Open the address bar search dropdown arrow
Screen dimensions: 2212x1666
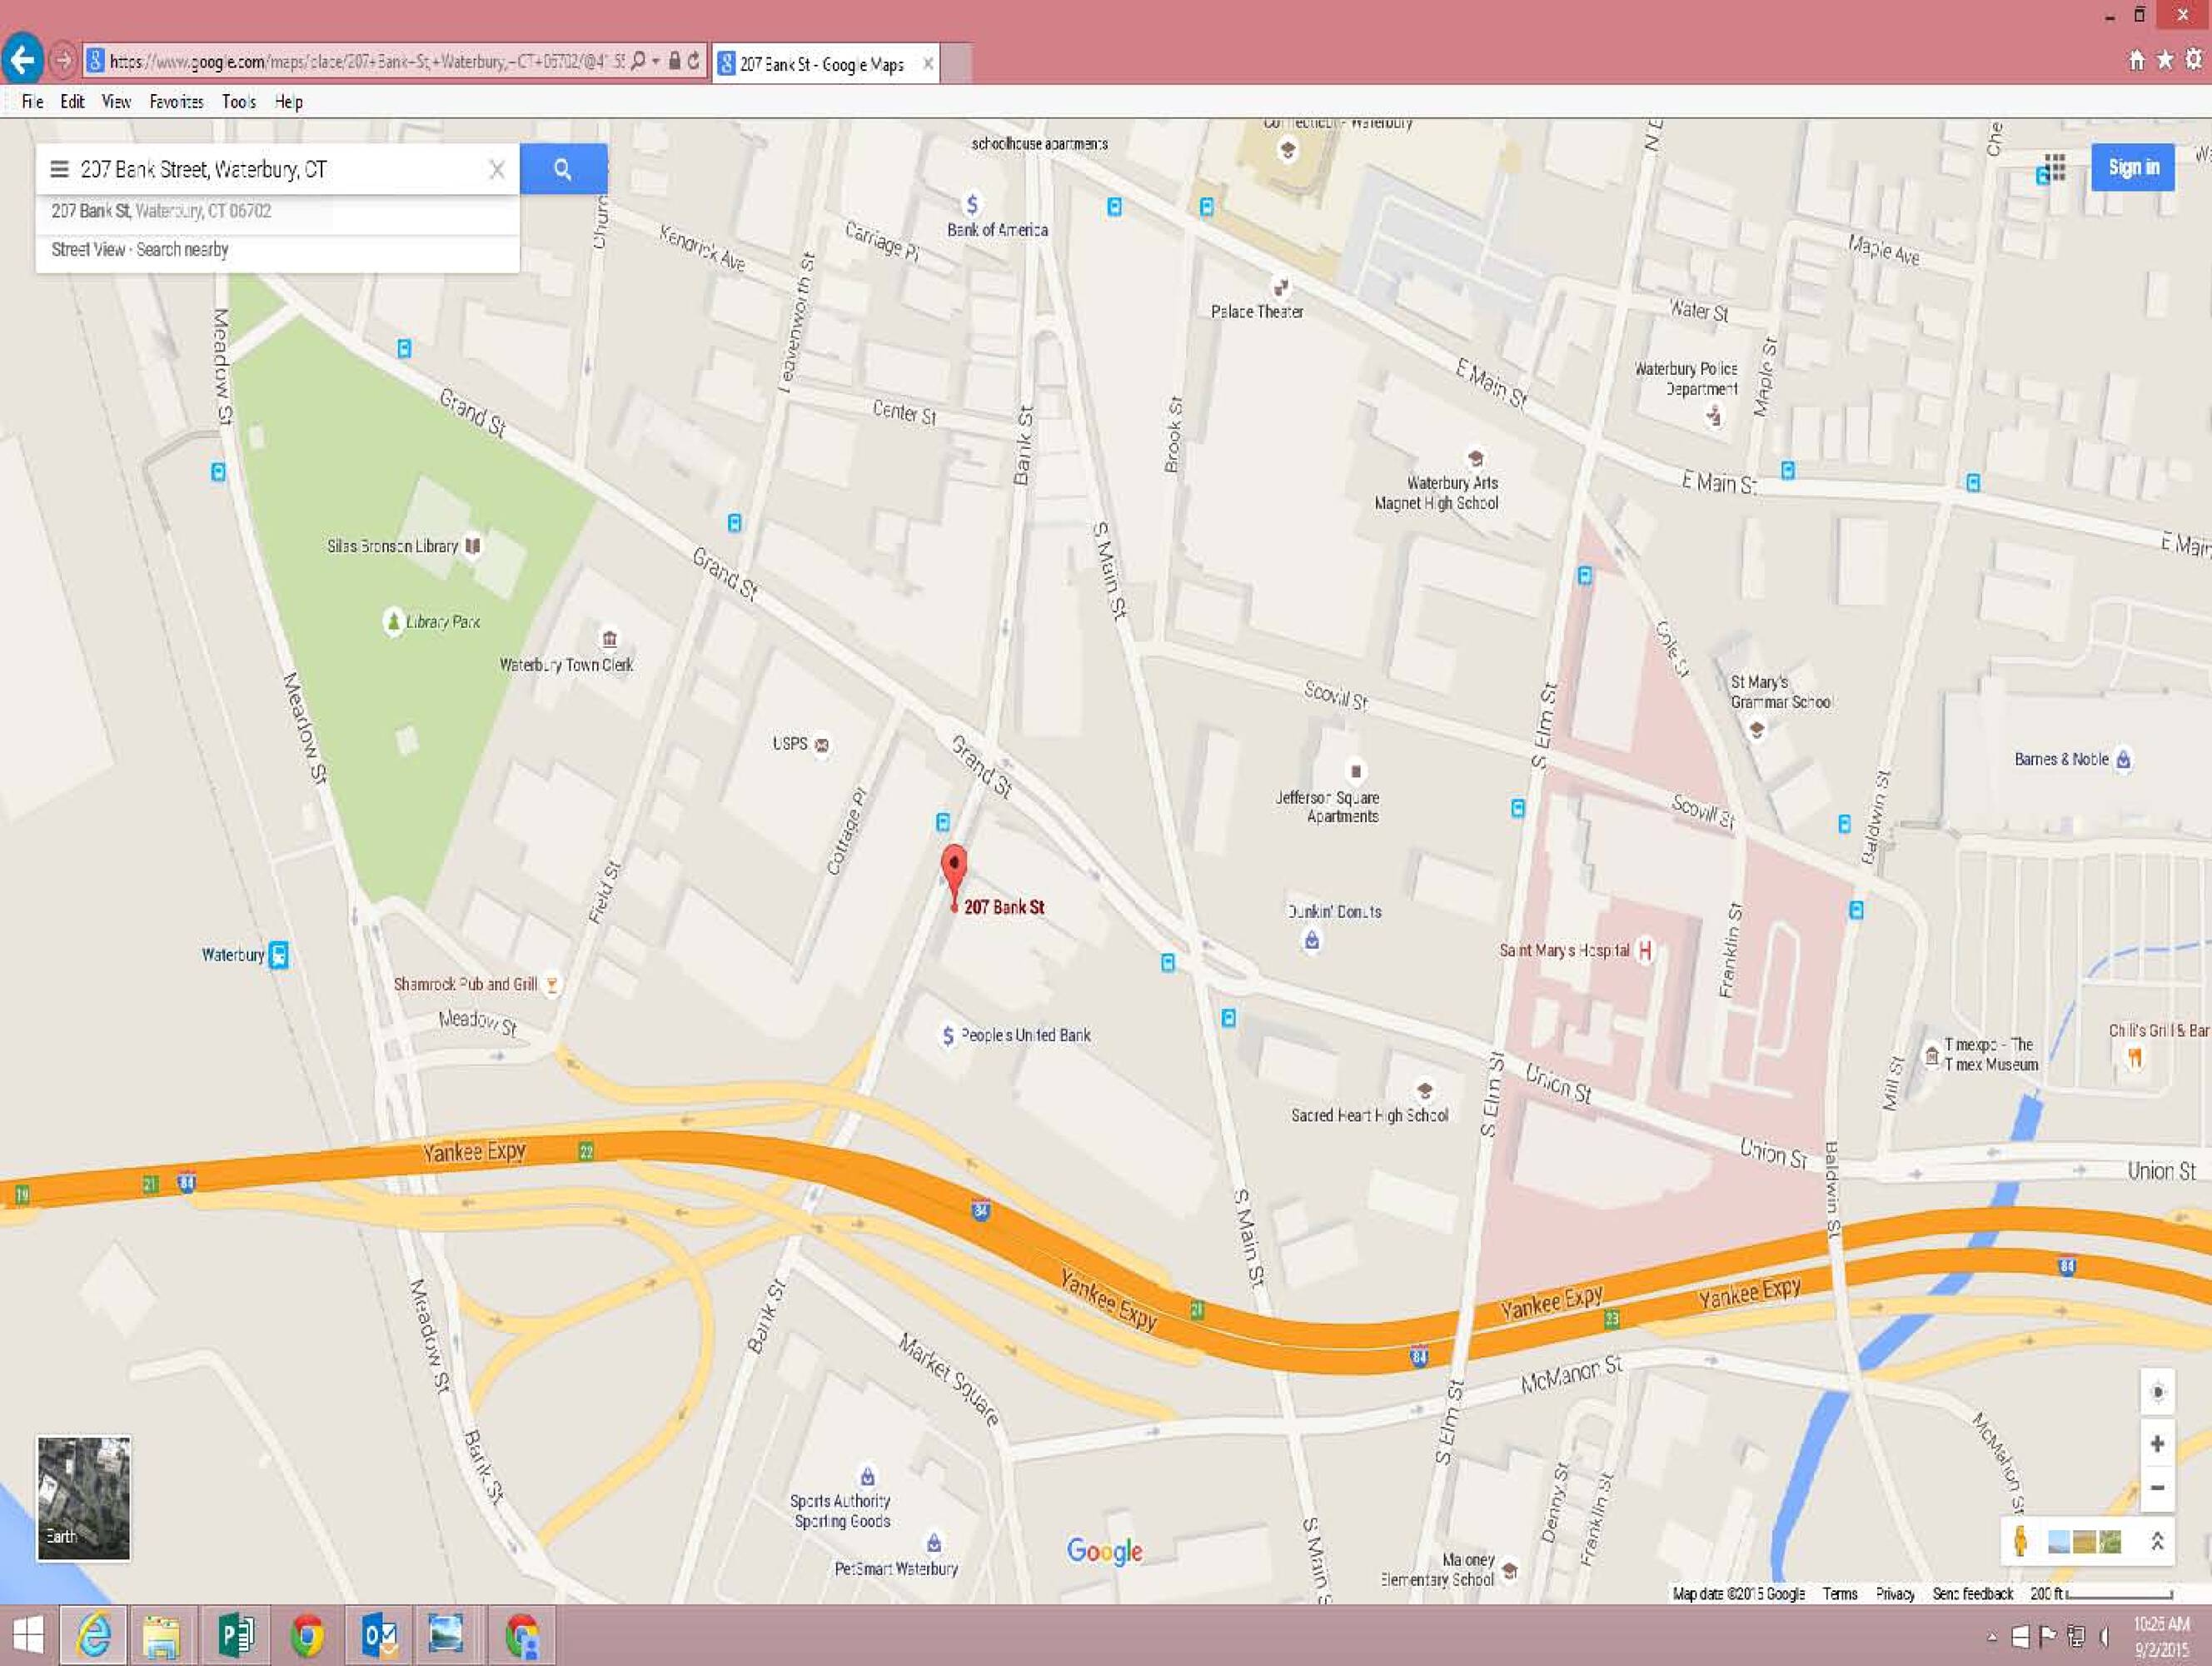655,62
